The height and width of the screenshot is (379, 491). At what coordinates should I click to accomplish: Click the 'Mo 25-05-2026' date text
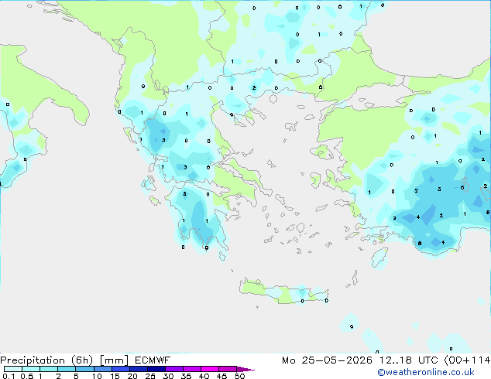pyautogui.click(x=327, y=360)
